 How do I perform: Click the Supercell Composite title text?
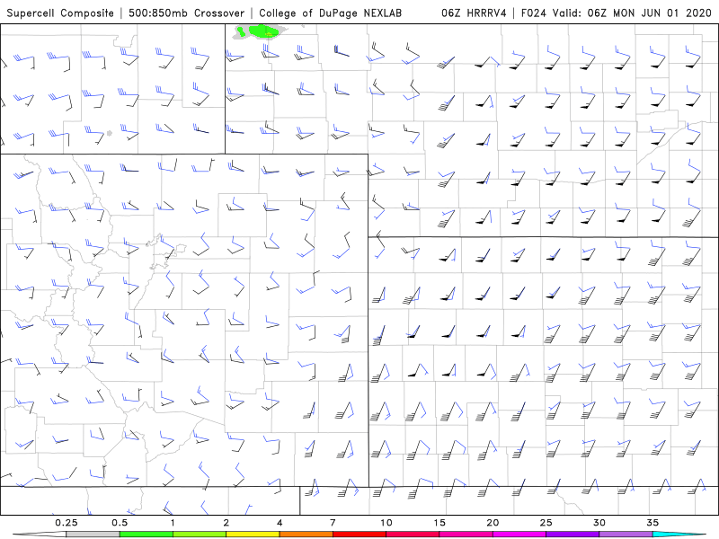click(x=60, y=13)
